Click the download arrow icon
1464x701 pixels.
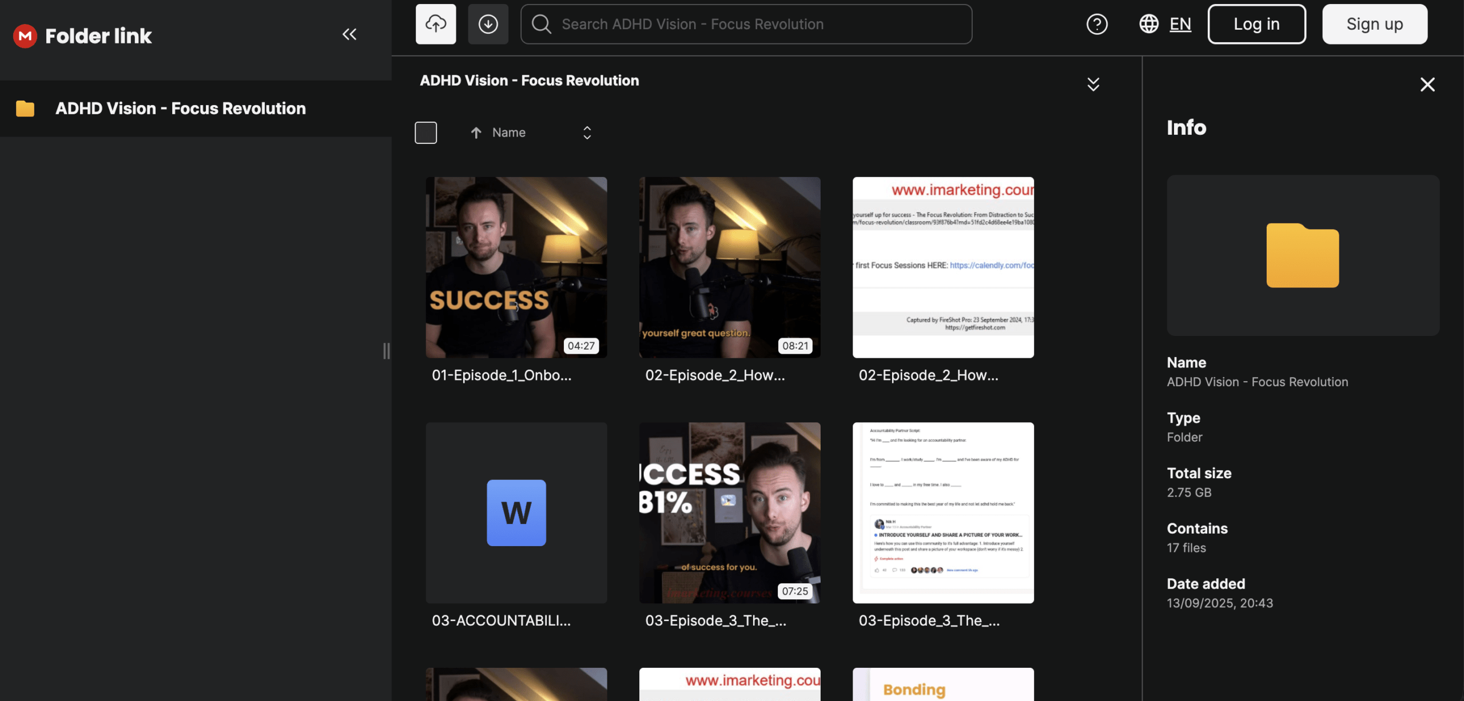[x=488, y=24]
